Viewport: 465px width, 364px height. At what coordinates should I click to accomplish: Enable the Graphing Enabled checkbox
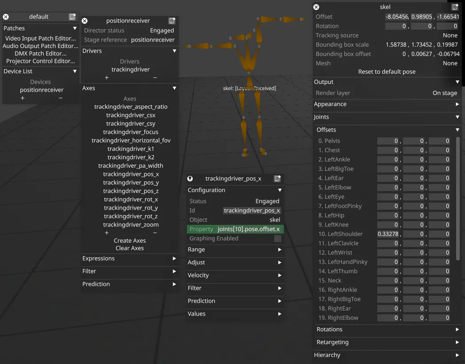tap(278, 238)
